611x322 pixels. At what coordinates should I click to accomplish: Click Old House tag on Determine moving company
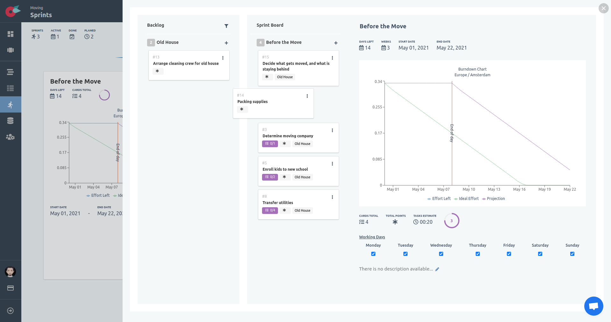(302, 144)
